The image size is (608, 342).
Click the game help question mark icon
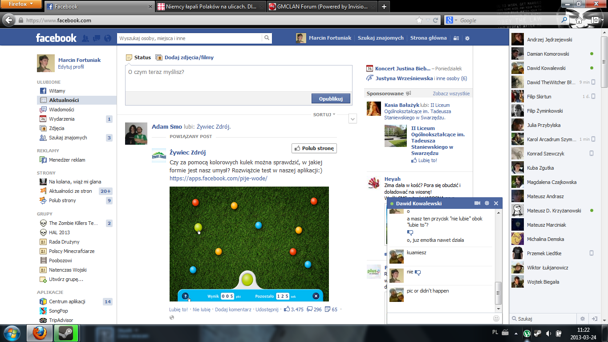pyautogui.click(x=186, y=296)
